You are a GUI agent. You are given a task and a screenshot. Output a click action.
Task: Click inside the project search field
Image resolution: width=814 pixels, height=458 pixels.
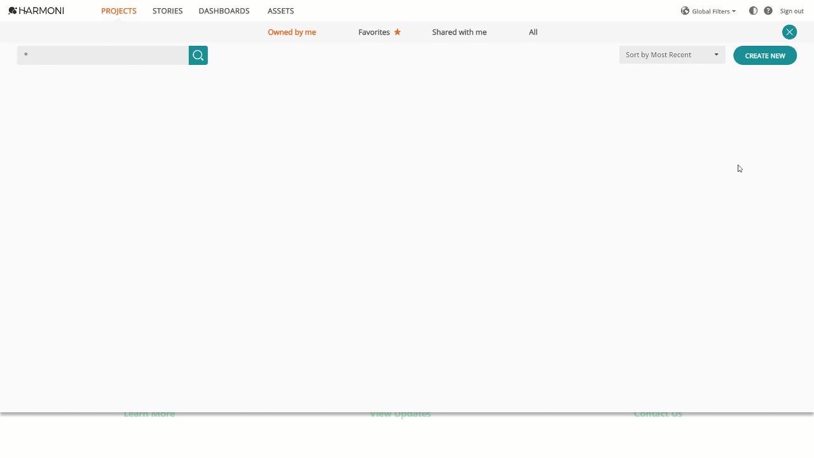(102, 55)
